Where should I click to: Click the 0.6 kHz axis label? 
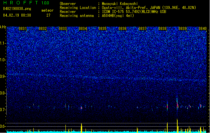pos(3,126)
